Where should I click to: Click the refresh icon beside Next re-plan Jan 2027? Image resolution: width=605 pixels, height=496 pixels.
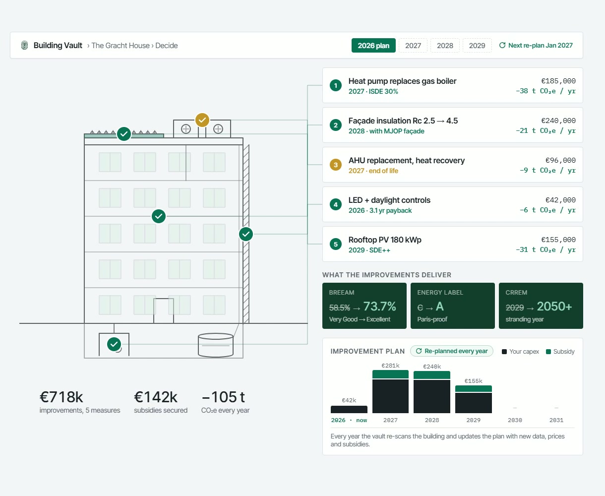pyautogui.click(x=502, y=45)
